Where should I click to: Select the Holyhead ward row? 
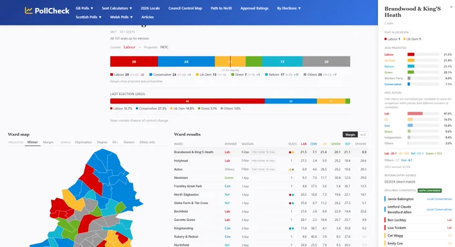point(271,161)
